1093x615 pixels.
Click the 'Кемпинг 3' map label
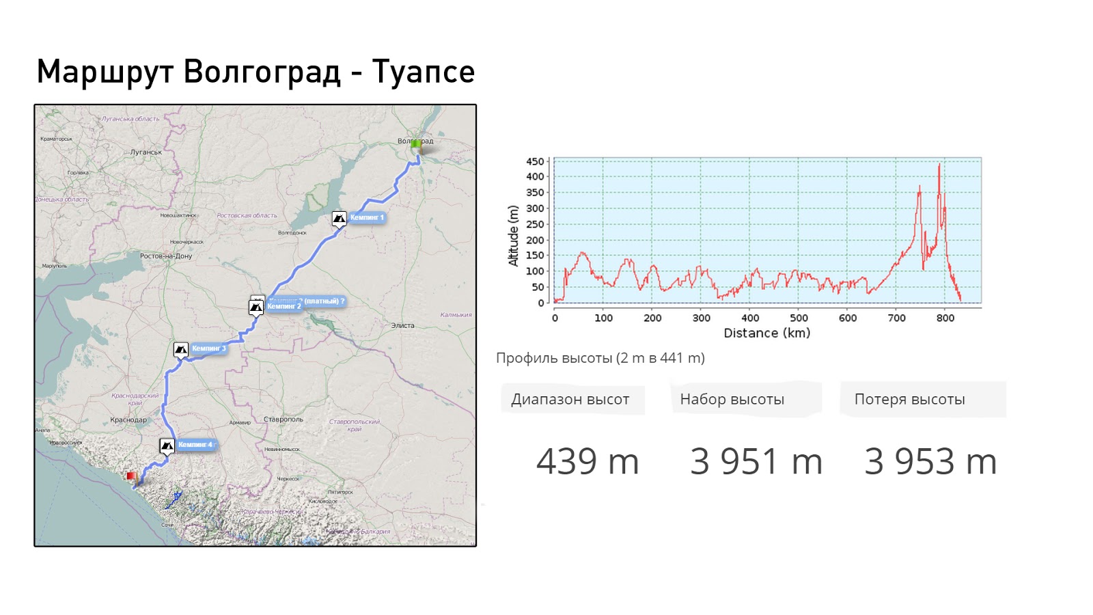click(208, 348)
